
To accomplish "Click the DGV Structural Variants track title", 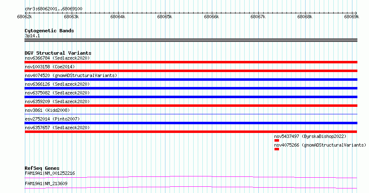I will click(x=58, y=53).
